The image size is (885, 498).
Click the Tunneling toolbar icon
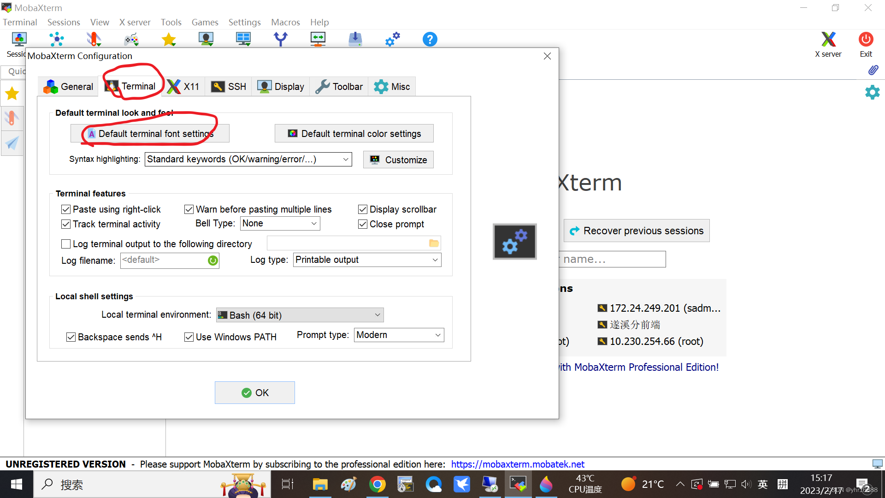pos(318,40)
